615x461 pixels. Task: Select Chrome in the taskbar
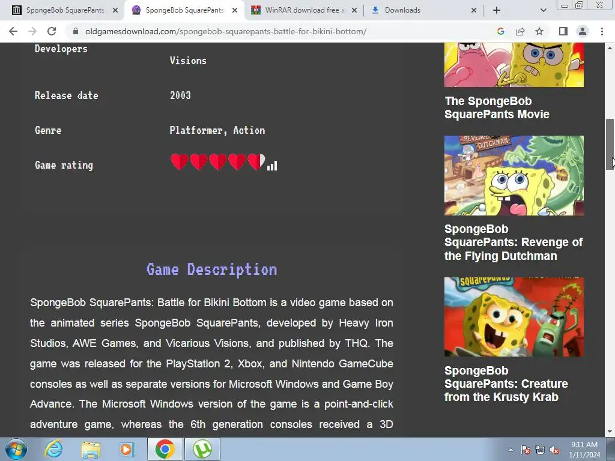coord(165,449)
